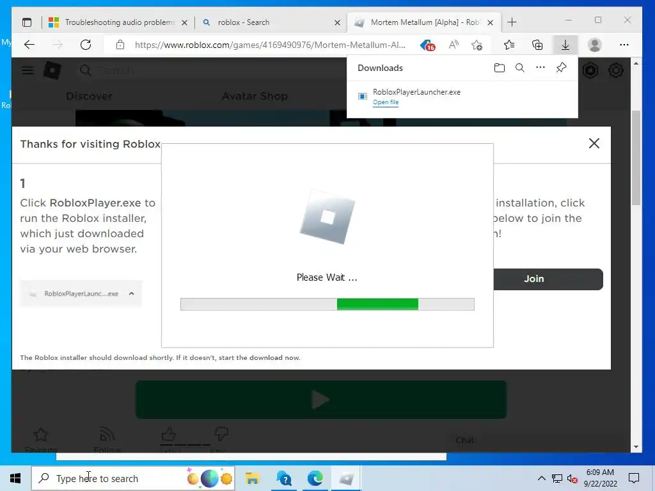Toggle the Downloads toolbar button
The image size is (655, 491).
565,45
